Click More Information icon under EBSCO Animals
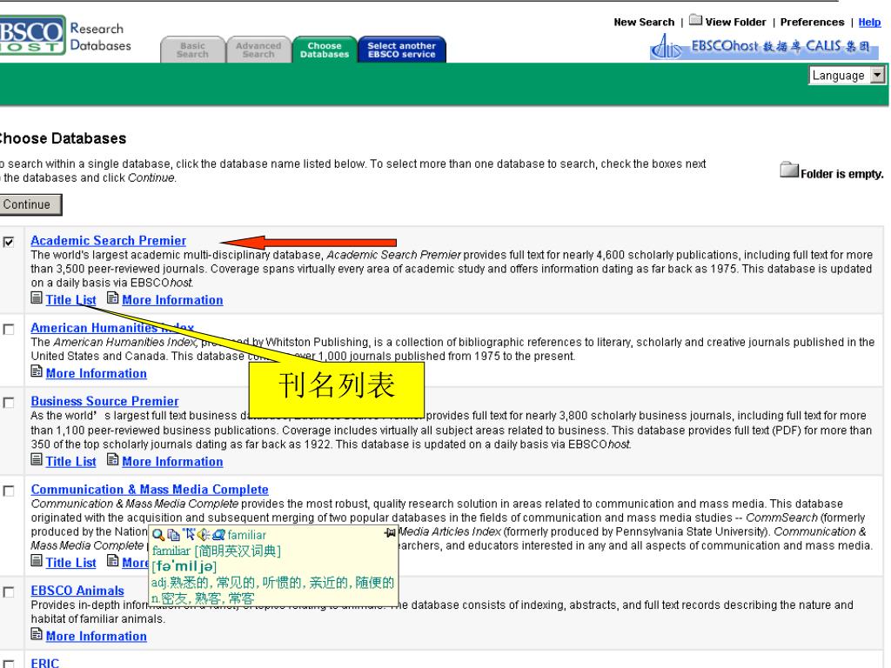This screenshot has height=668, width=891. [x=37, y=634]
